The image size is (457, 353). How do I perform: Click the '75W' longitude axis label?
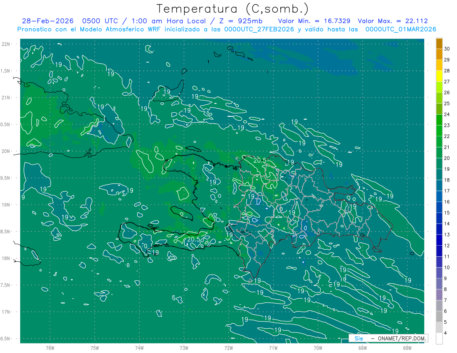click(x=95, y=348)
